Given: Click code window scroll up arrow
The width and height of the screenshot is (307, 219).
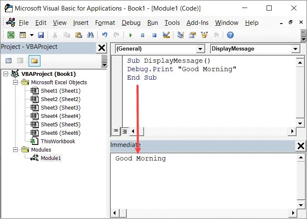Looking at the screenshot, I should coord(300,63).
